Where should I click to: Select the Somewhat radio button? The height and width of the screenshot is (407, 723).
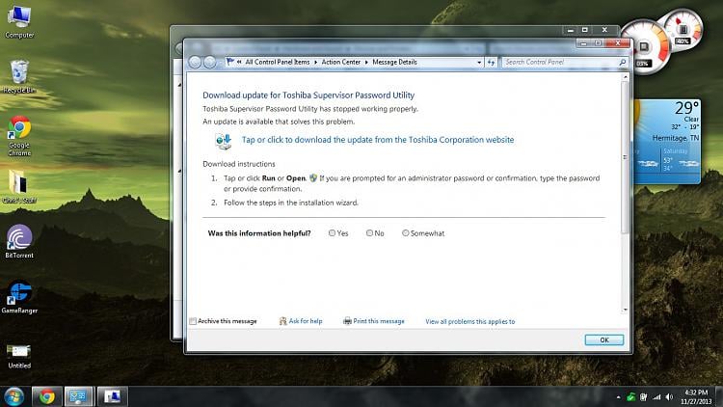(405, 233)
